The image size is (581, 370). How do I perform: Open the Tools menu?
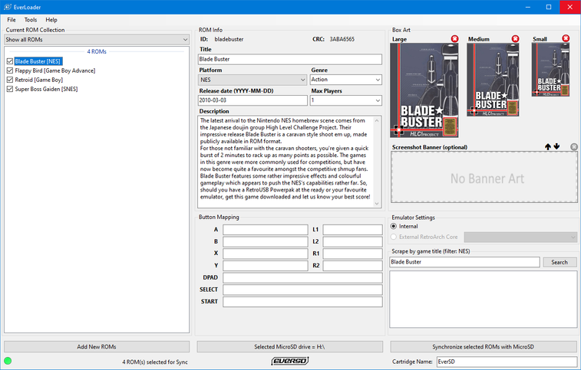point(31,20)
